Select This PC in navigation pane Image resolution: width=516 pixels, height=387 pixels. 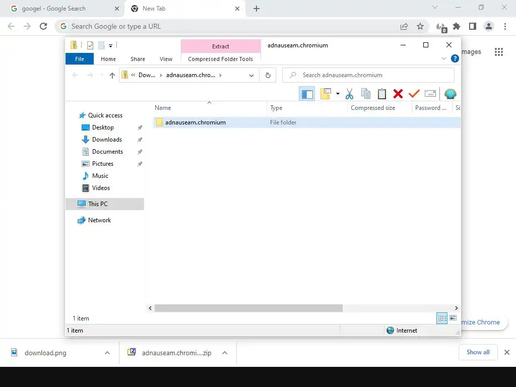105,204
